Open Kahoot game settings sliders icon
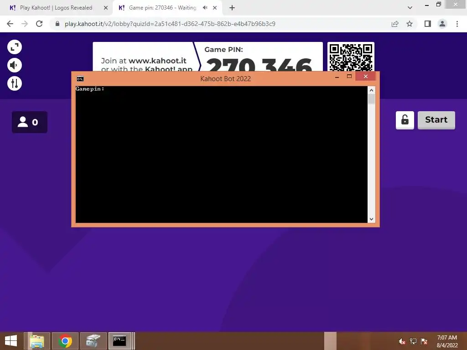467x350 pixels. 15,83
